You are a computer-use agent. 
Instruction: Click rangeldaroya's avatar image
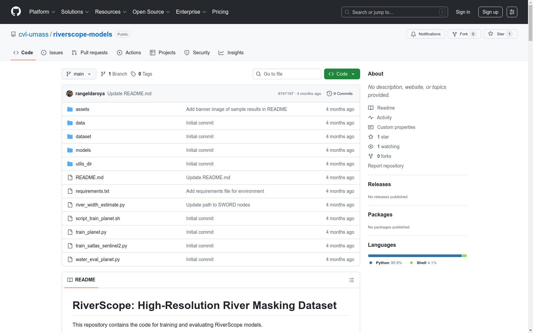70,94
